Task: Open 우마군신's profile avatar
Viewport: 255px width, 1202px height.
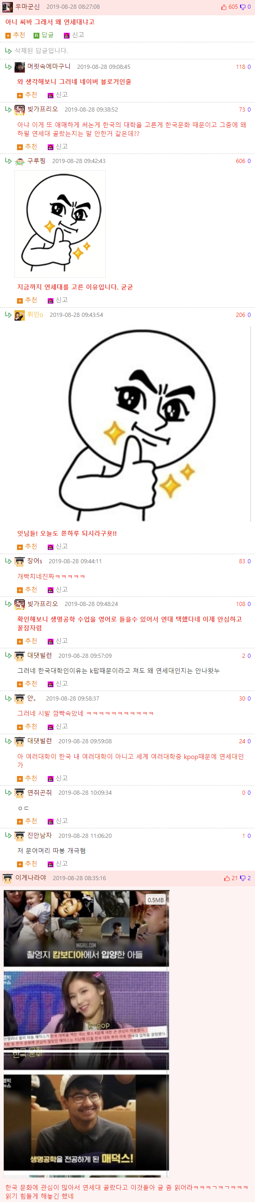Action: [7, 7]
